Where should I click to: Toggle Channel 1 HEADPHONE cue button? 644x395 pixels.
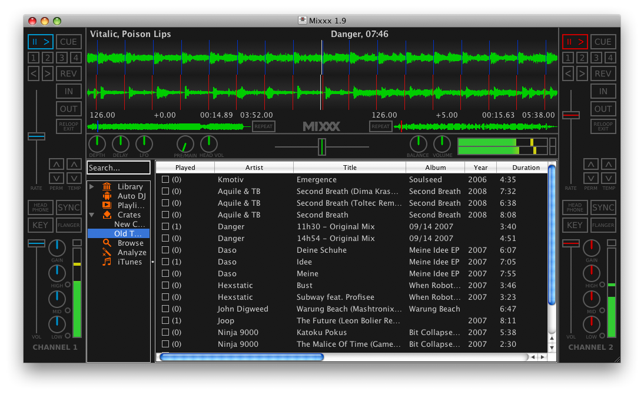(40, 207)
